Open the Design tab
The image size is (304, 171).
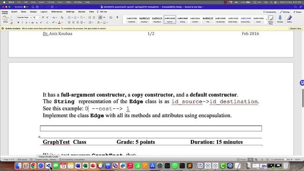pyautogui.click(x=33, y=12)
